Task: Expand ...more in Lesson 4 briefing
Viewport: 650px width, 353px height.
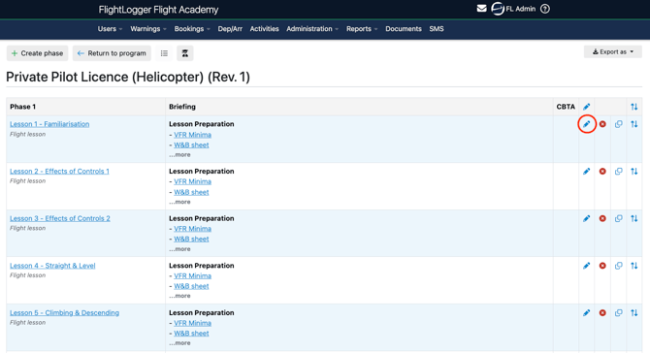Action: tap(179, 296)
